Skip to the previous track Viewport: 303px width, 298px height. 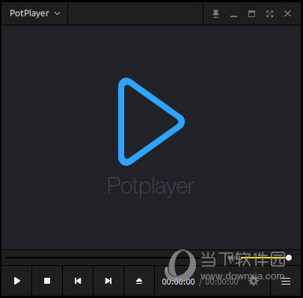click(x=78, y=281)
